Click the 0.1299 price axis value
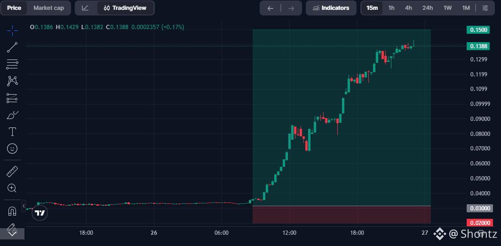Image resolution: width=501 pixels, height=246 pixels. (478, 59)
